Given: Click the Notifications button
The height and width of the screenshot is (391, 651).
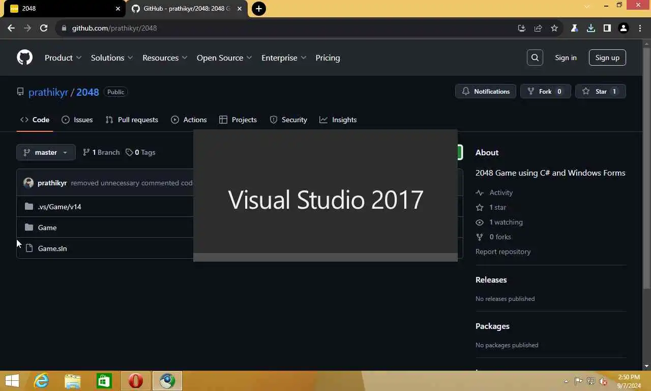Looking at the screenshot, I should click(x=486, y=91).
